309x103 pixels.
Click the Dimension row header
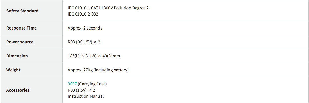17,56
